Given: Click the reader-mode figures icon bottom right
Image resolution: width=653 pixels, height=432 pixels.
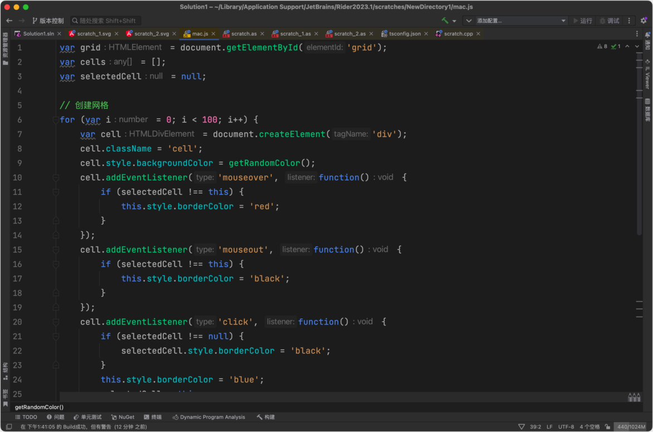Looking at the screenshot, I should (x=634, y=397).
